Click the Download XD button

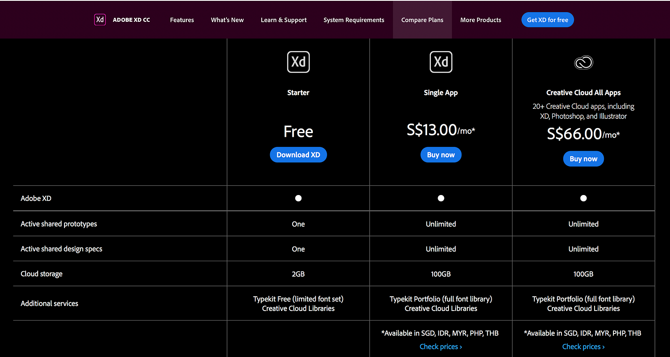tap(298, 155)
